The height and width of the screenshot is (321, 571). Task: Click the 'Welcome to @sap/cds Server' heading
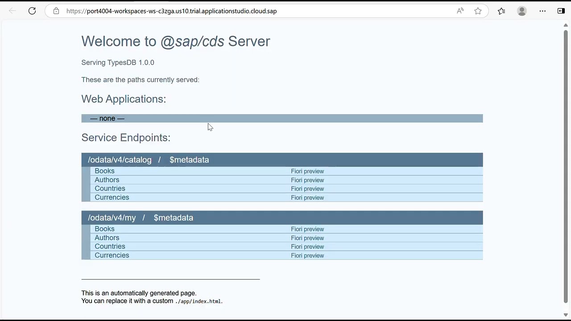point(176,41)
